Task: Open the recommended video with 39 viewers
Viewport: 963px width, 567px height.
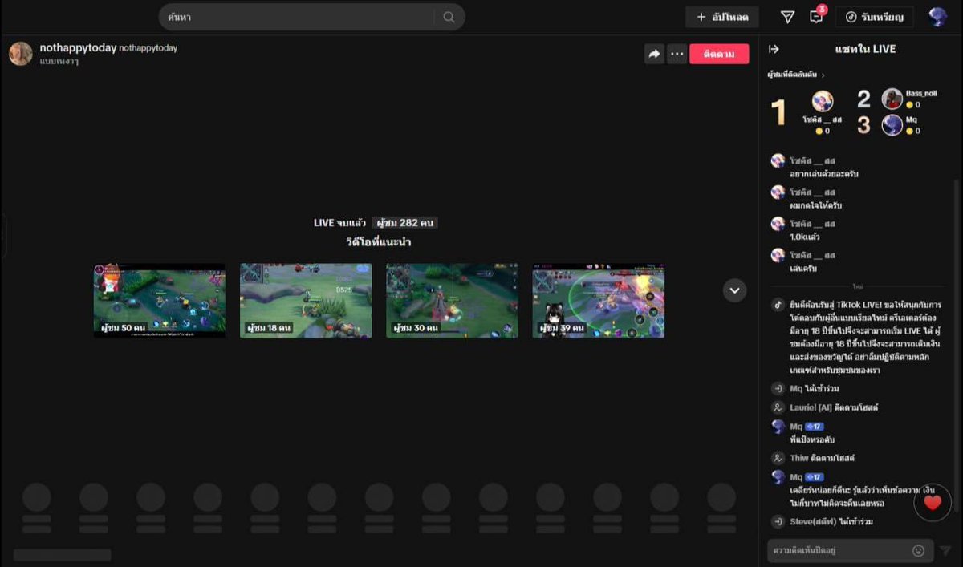Action: (599, 301)
